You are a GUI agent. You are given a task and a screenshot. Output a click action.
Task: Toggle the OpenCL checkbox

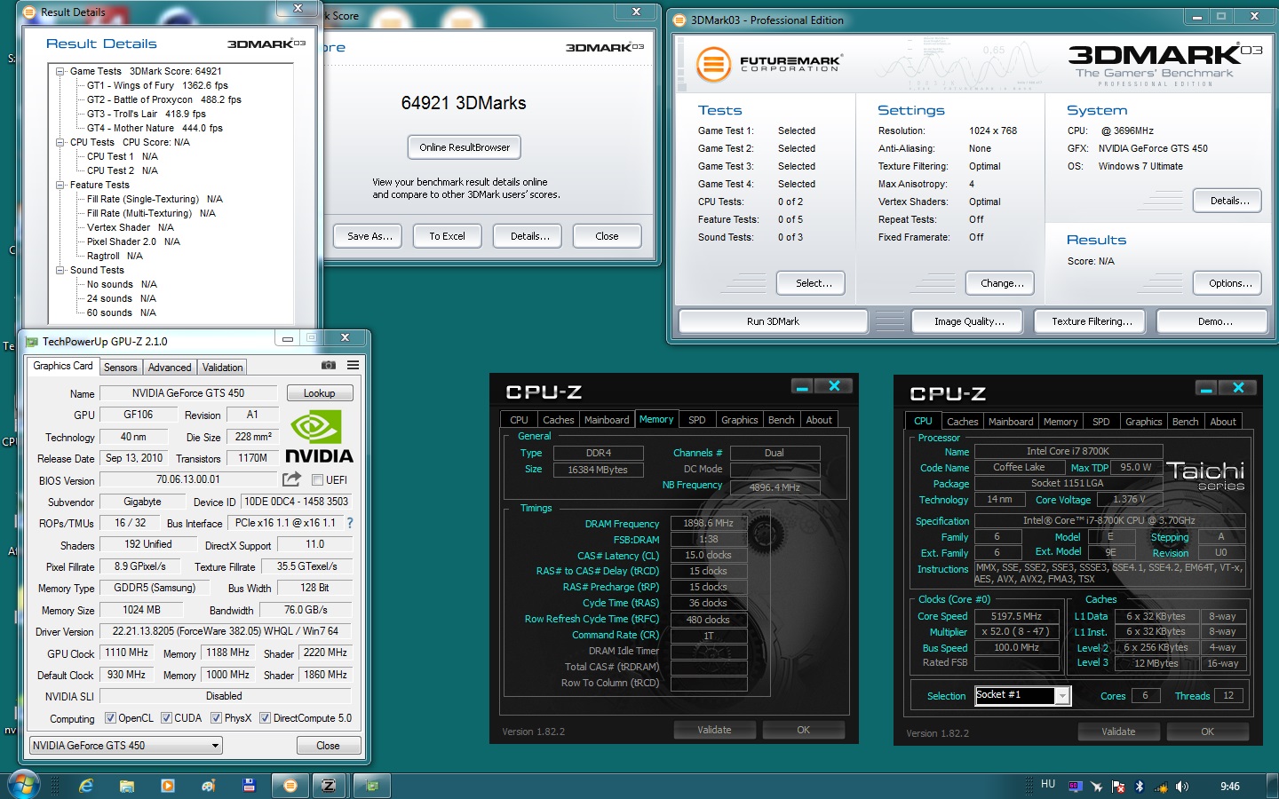pyautogui.click(x=110, y=718)
